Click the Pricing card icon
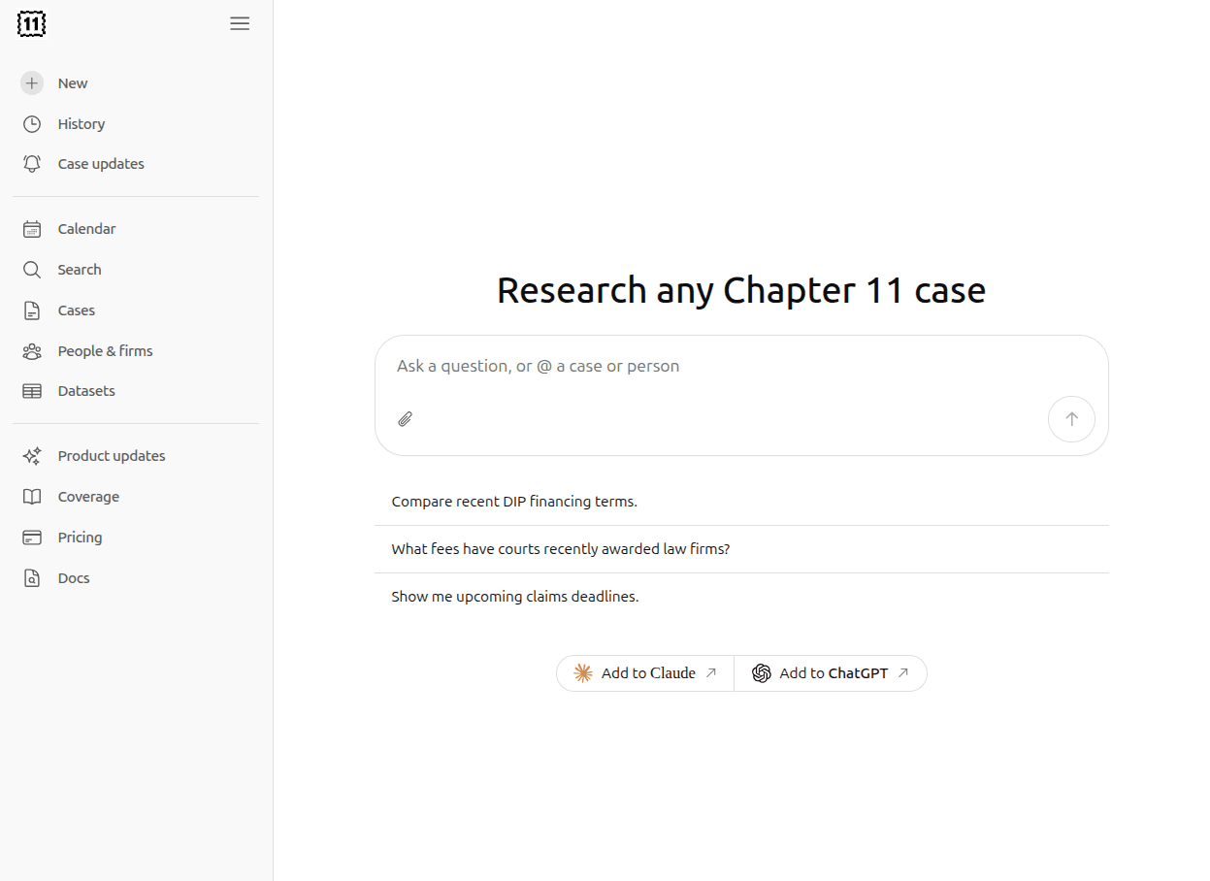Image resolution: width=1210 pixels, height=881 pixels. (32, 538)
